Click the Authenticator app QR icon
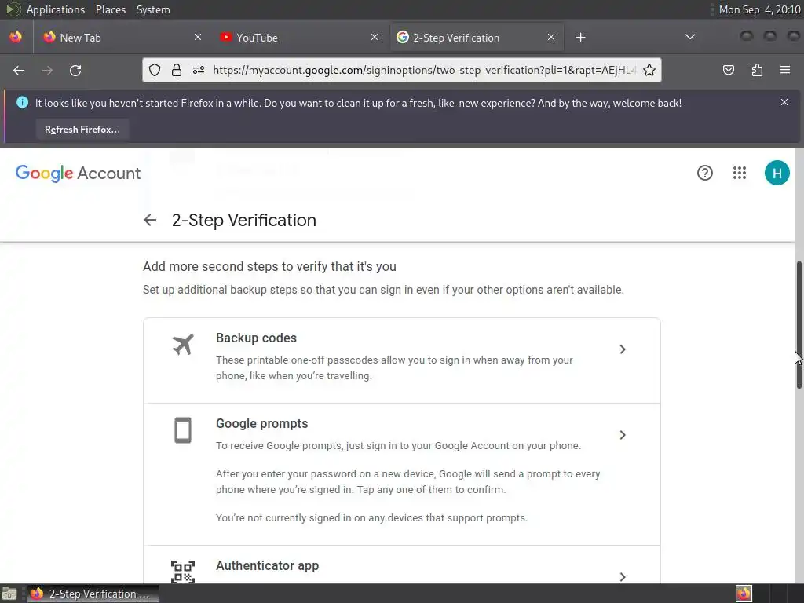The height and width of the screenshot is (603, 804). point(182,572)
